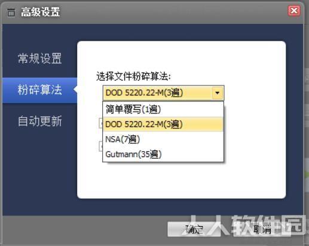Select the NSA(7遍) algorithm option
309x246 pixels.
click(x=163, y=139)
